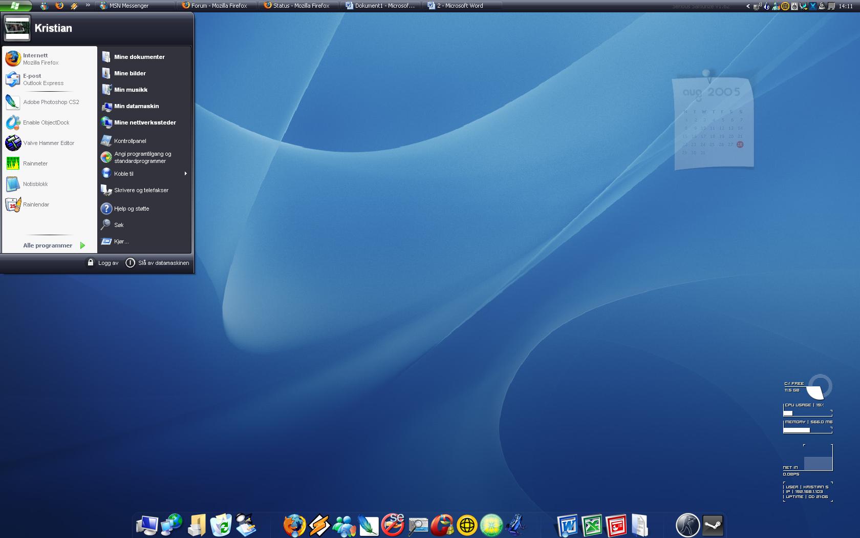Open network globe icon in the dock

pos(172,525)
